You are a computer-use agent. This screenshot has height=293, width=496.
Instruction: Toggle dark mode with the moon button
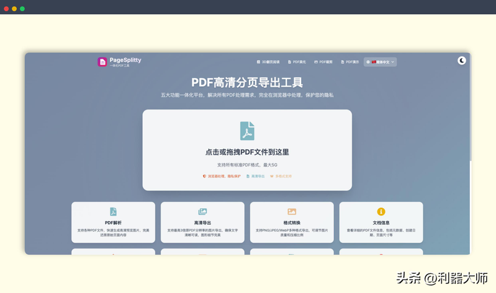pyautogui.click(x=461, y=60)
